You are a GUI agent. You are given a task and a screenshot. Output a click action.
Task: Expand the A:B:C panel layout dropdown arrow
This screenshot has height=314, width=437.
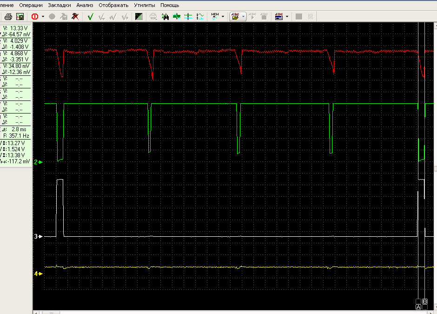click(287, 16)
